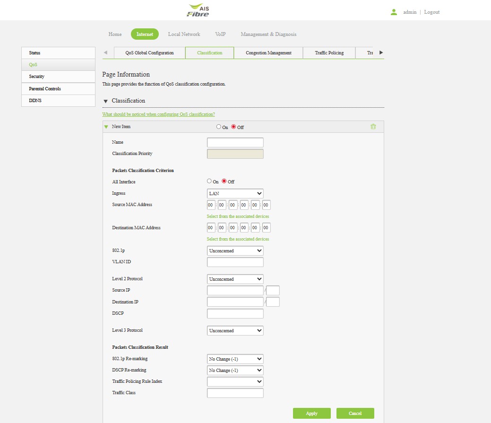The height and width of the screenshot is (423, 491).
Task: Open the Level 3 Protocol dropdown
Action: pyautogui.click(x=235, y=330)
